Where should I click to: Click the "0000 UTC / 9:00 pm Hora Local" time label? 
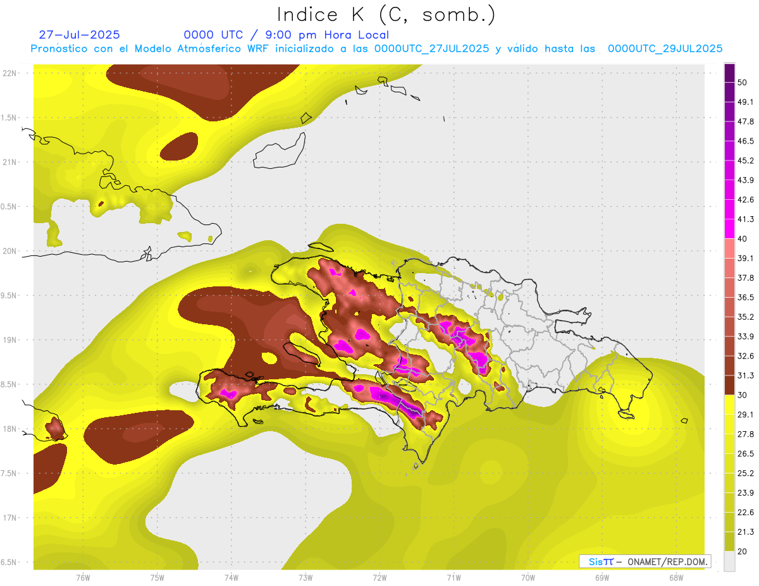[x=286, y=35]
